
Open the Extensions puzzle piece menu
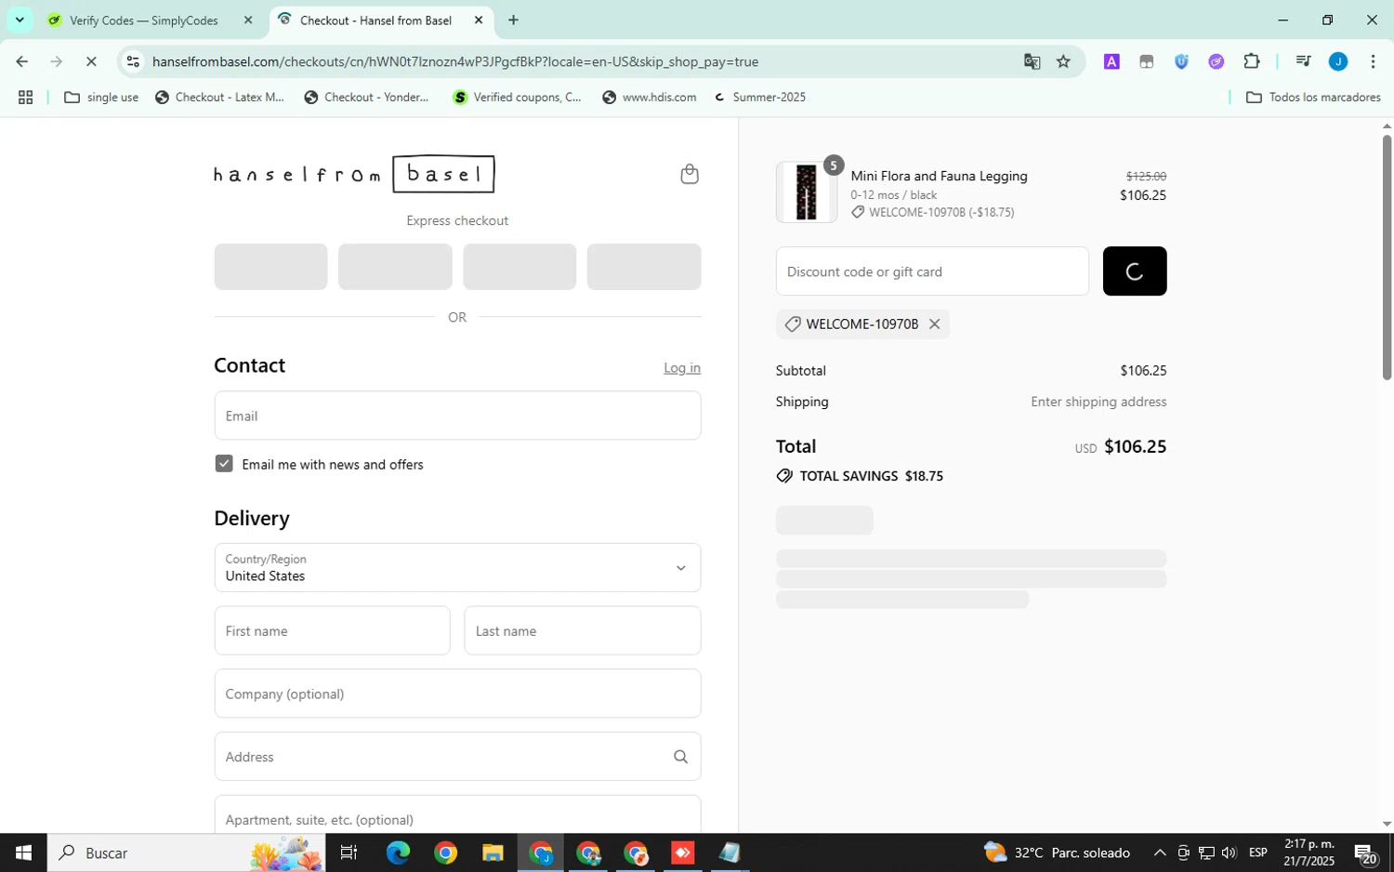[1251, 61]
